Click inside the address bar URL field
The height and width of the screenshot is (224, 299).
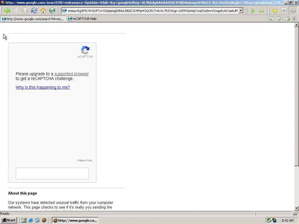pyautogui.click(x=152, y=11)
